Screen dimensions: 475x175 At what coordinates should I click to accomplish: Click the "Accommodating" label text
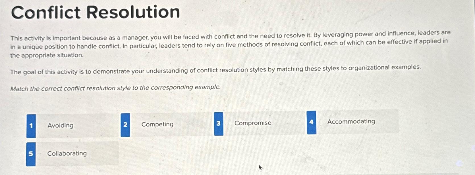(351, 122)
